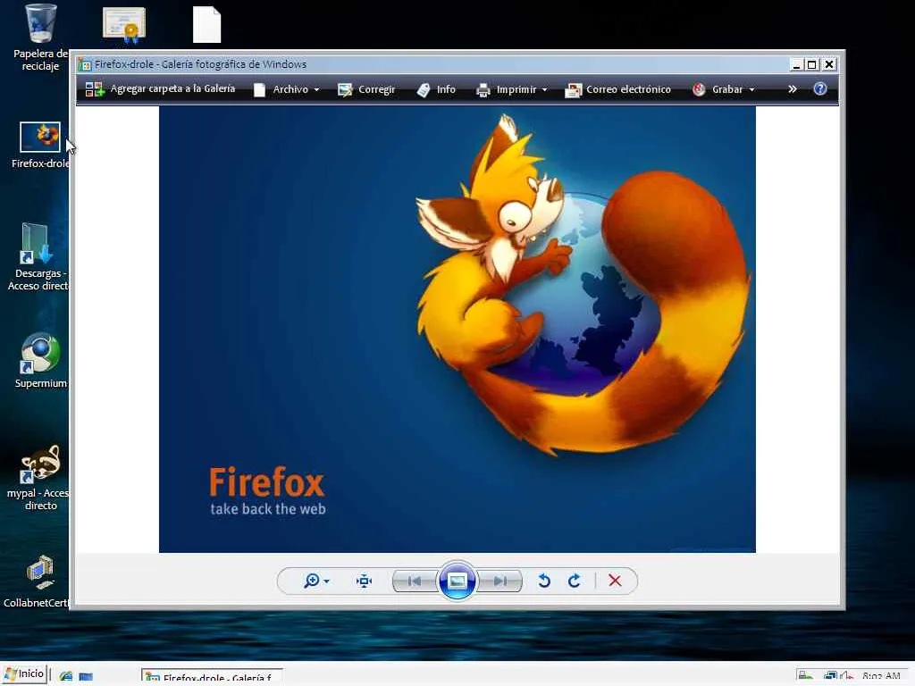The height and width of the screenshot is (686, 915).
Task: Maximize the Photo Gallery window
Action: (x=811, y=64)
